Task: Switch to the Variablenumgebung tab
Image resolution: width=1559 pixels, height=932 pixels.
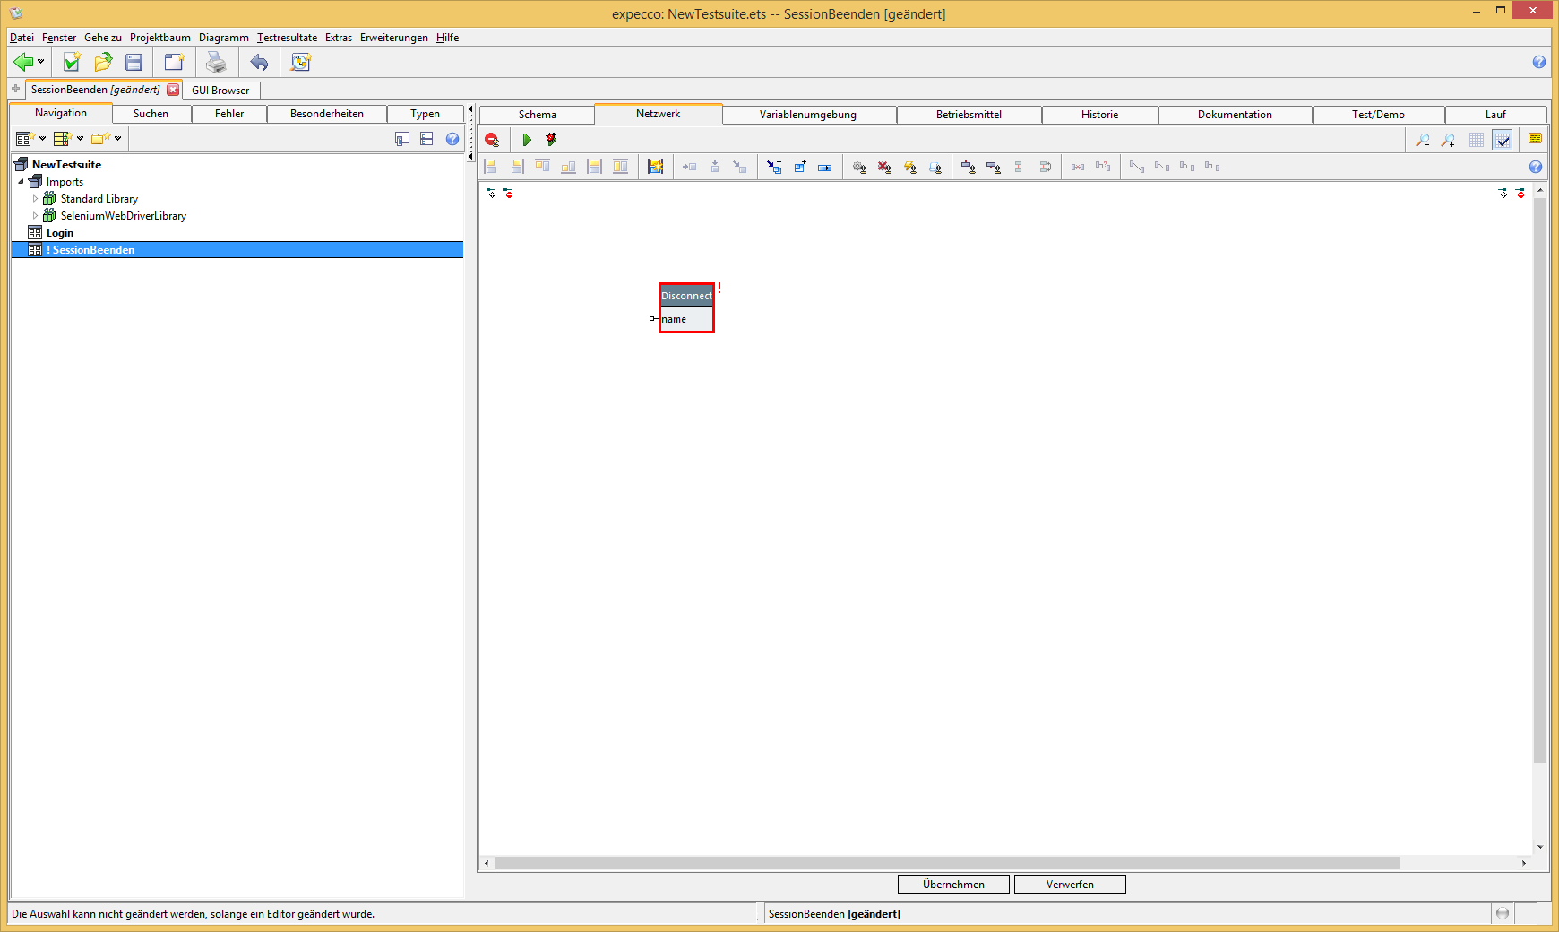Action: click(x=807, y=115)
